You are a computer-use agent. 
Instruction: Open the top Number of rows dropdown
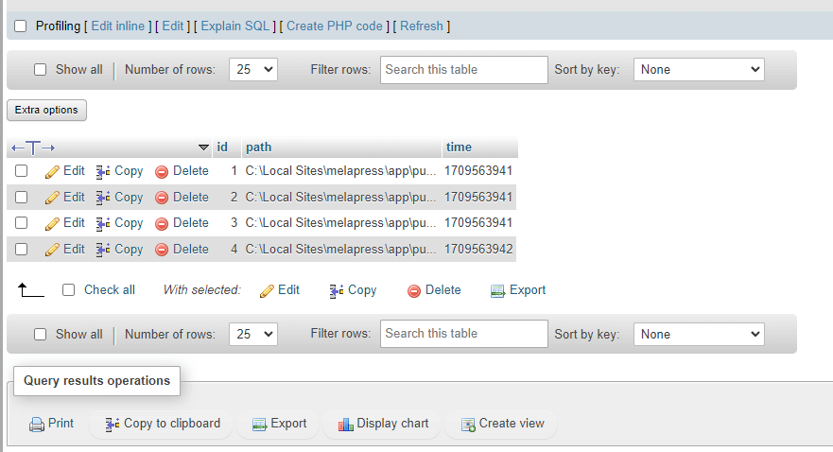(x=253, y=70)
